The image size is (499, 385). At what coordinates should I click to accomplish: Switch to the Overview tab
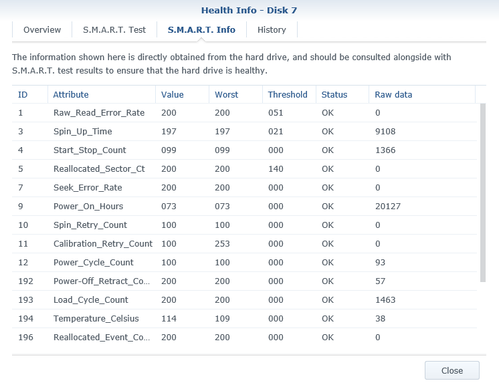click(42, 29)
